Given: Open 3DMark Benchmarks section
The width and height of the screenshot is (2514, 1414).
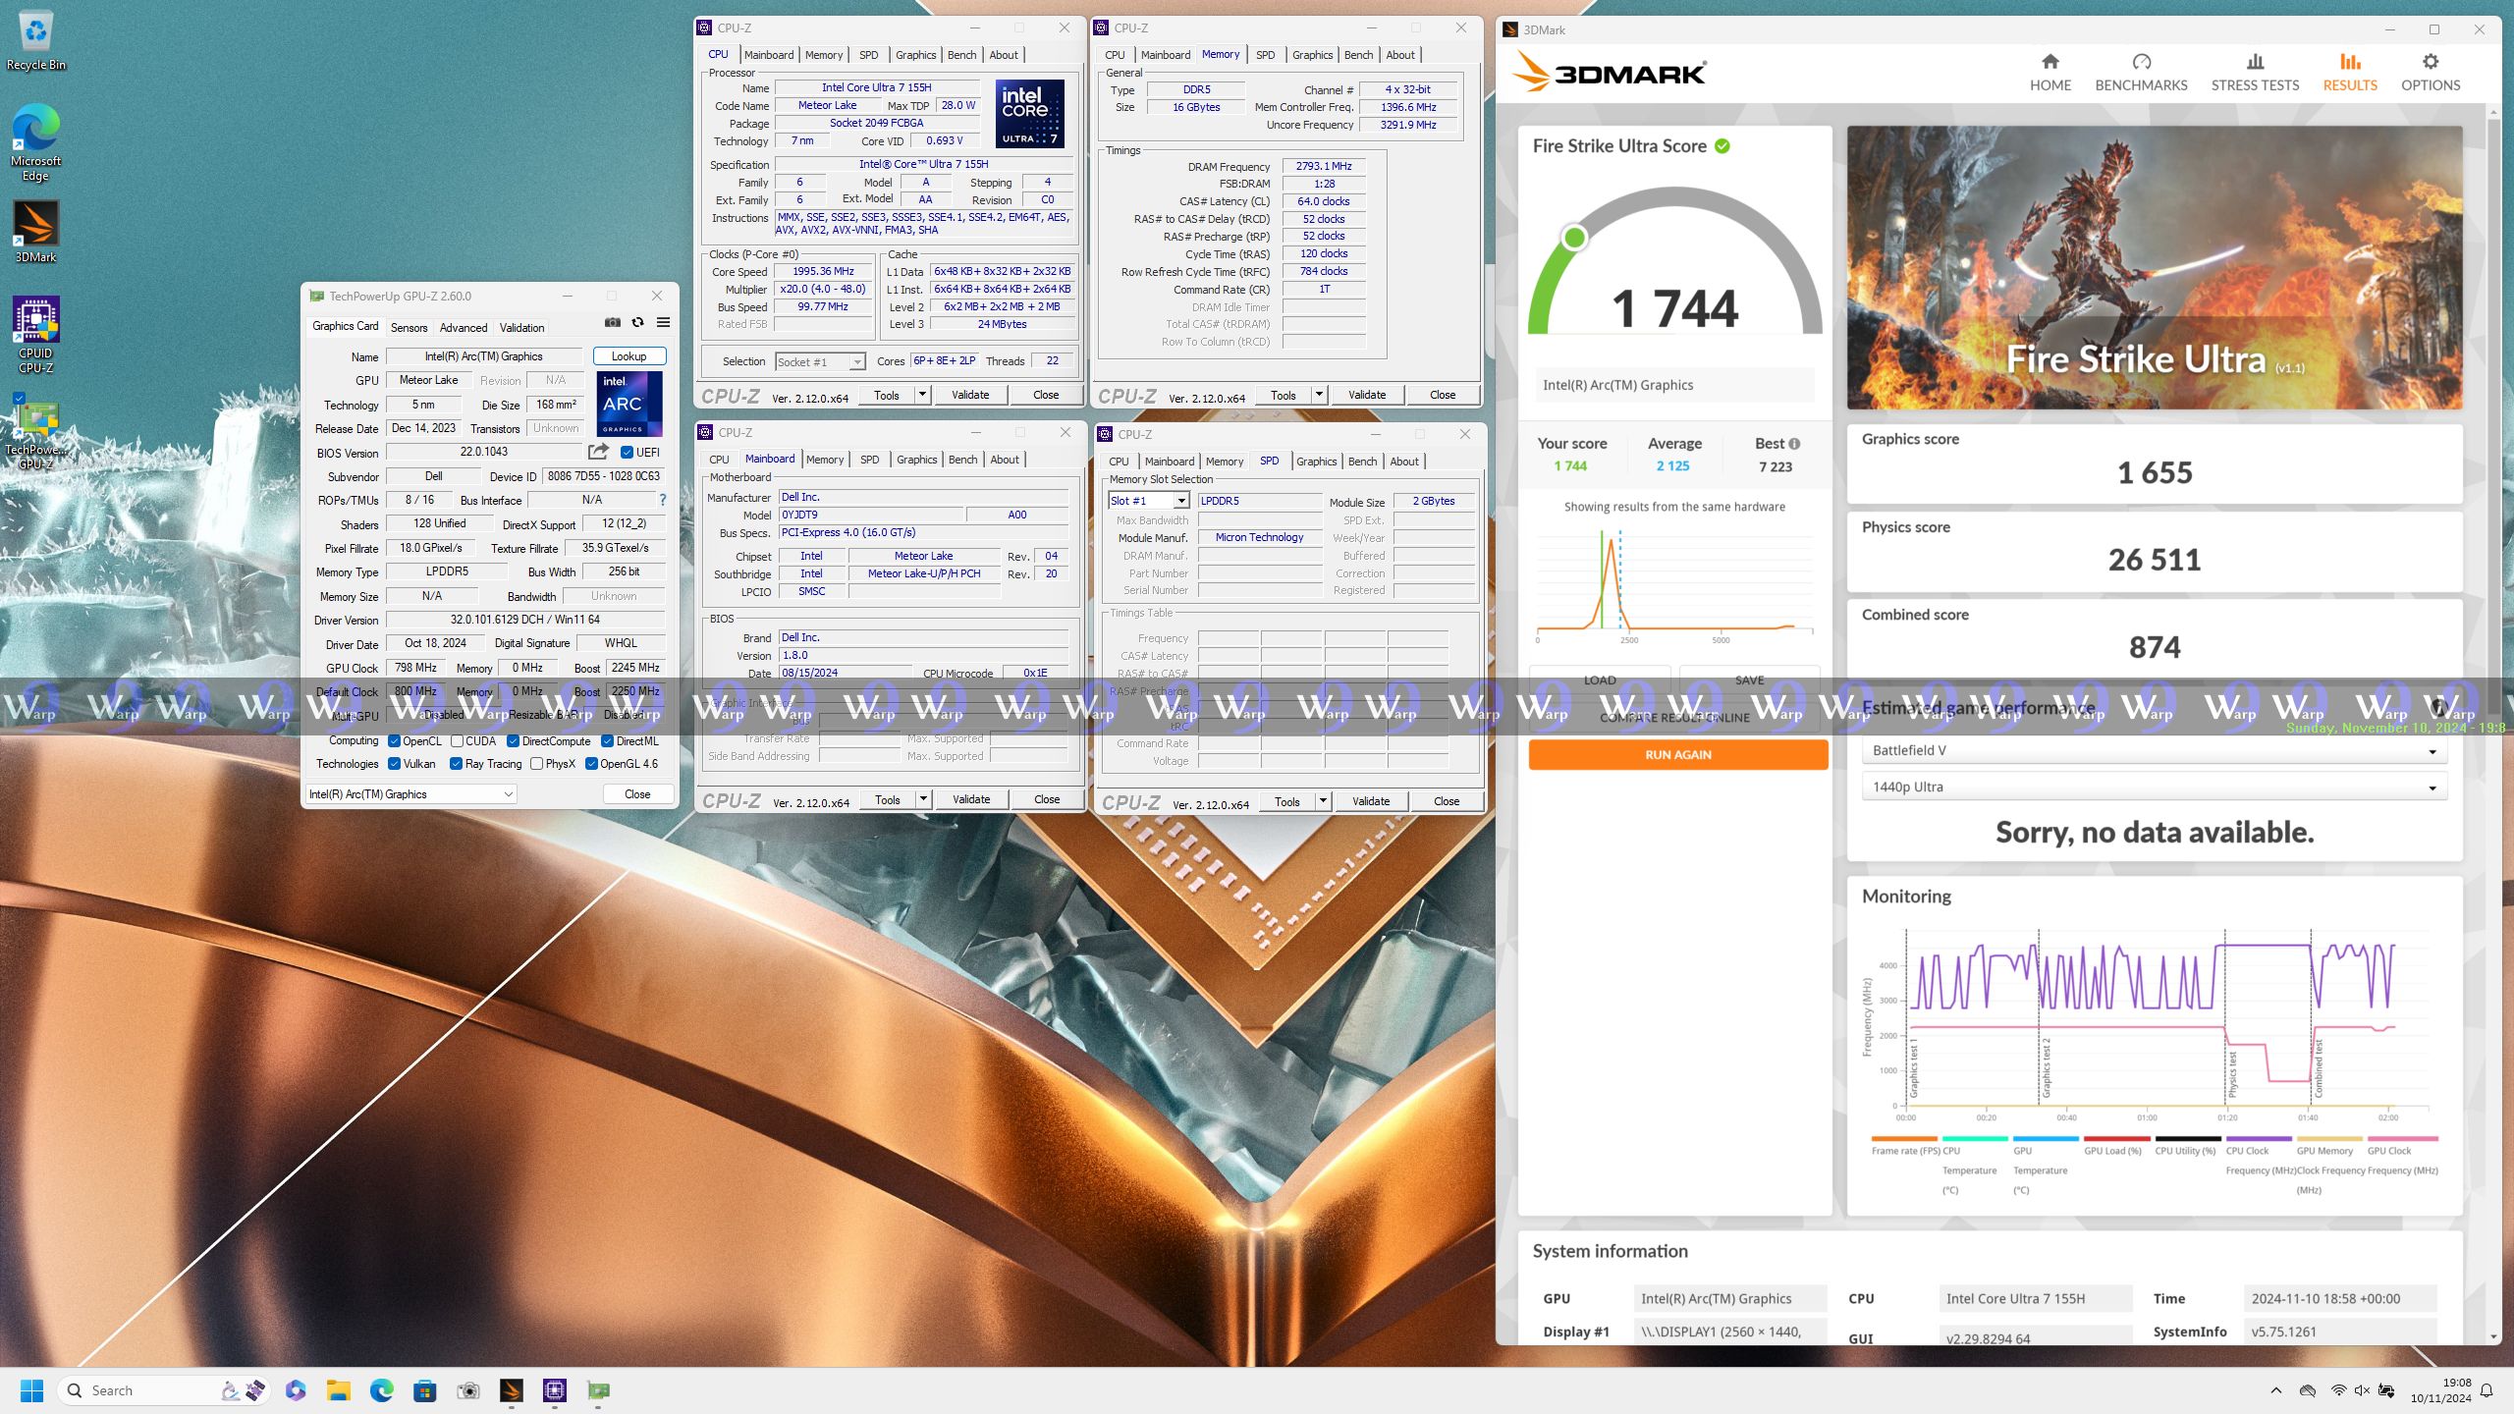Looking at the screenshot, I should click(2141, 74).
